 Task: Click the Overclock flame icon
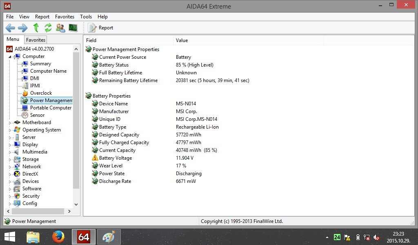pos(25,93)
